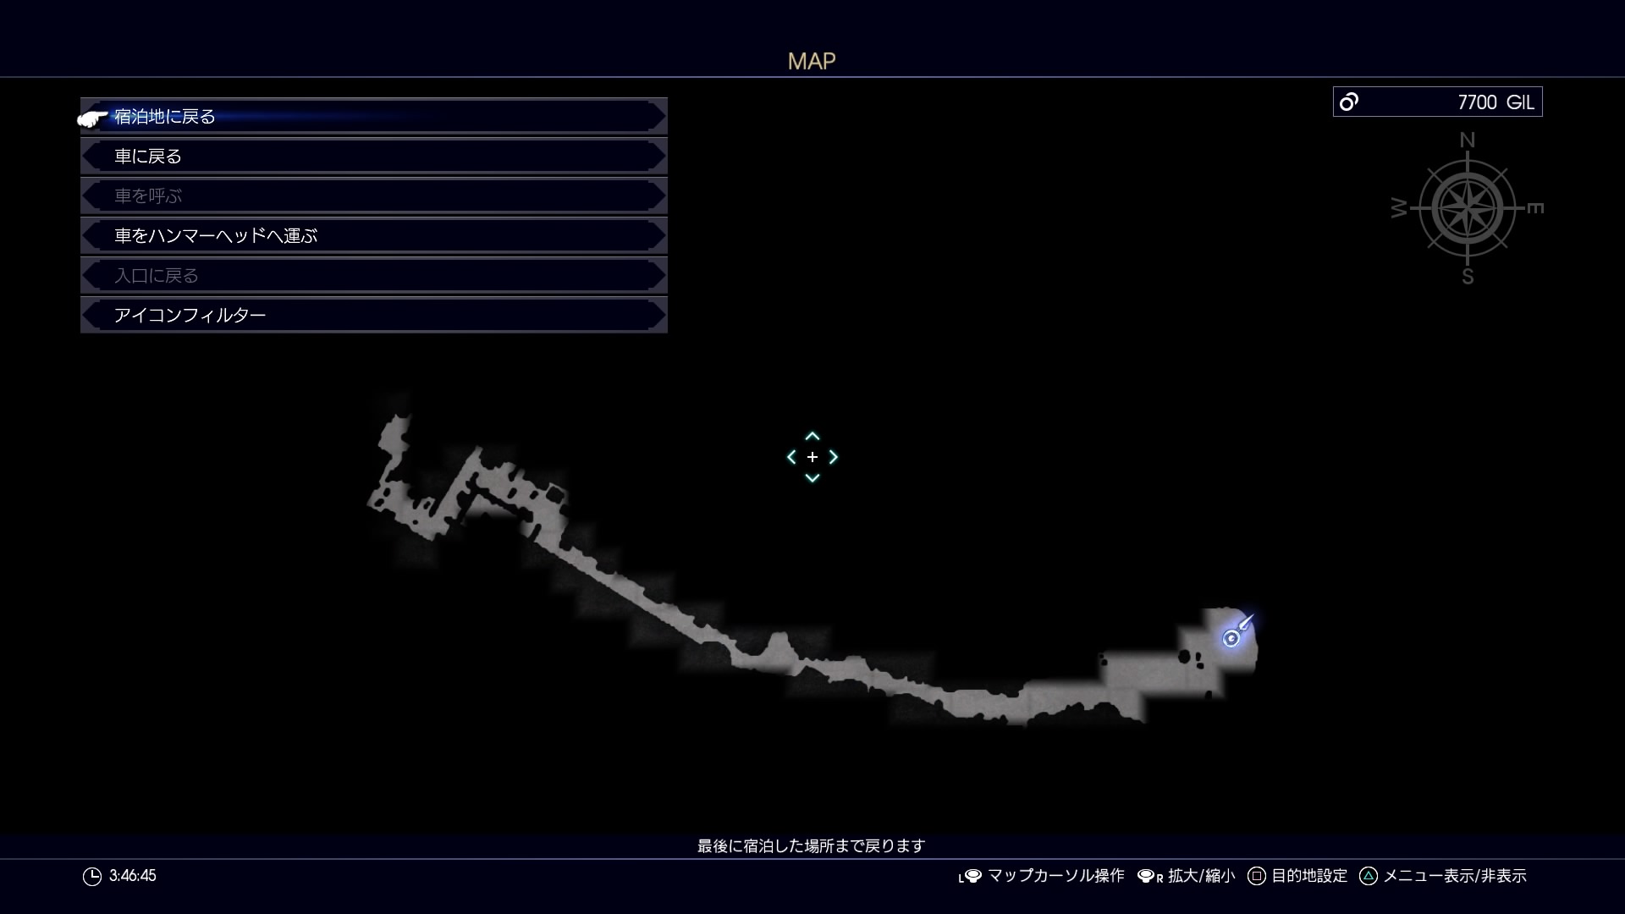Screen dimensions: 1625x914
Task: Click the gil currency coin icon
Action: (x=1349, y=102)
